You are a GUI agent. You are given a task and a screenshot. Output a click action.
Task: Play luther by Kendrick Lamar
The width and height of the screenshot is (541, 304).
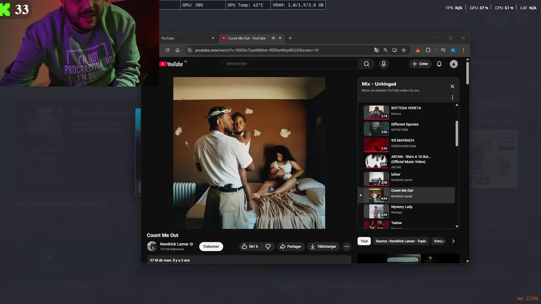pyautogui.click(x=406, y=179)
